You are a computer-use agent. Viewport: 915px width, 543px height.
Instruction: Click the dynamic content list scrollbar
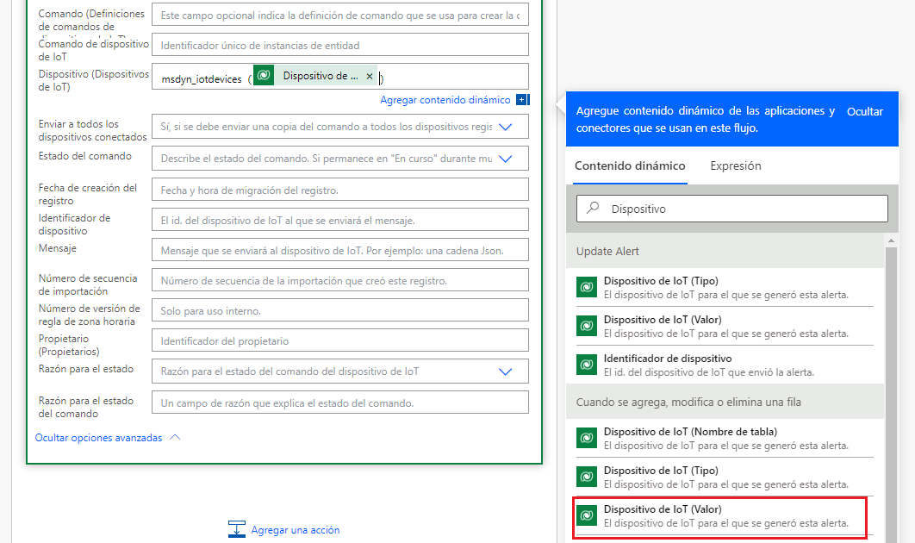891,394
